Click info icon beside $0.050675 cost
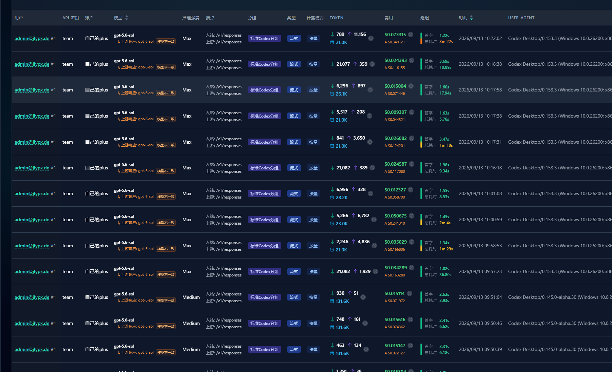The width and height of the screenshot is (612, 372). coord(412,216)
